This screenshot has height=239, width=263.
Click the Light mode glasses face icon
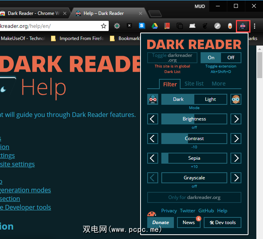[236, 99]
